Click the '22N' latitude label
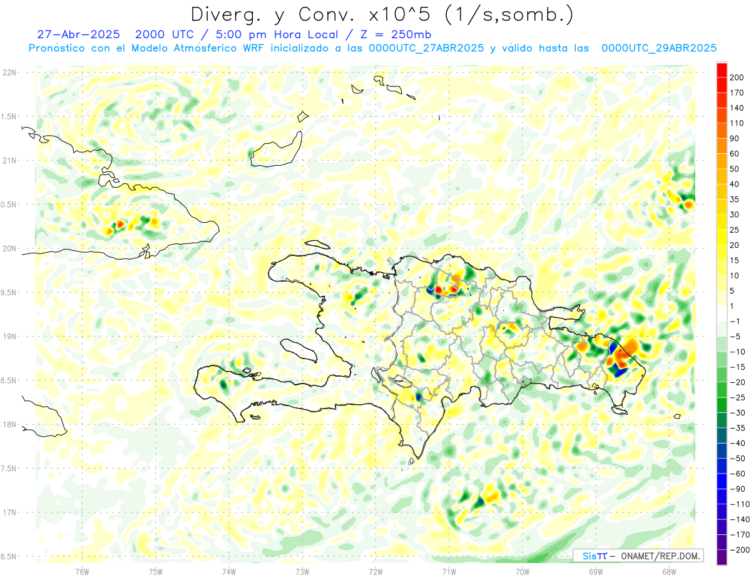This screenshot has width=751, height=580. coord(9,73)
